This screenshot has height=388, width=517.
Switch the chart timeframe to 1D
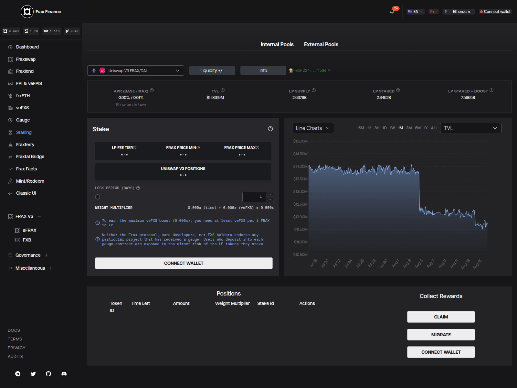[x=385, y=128]
